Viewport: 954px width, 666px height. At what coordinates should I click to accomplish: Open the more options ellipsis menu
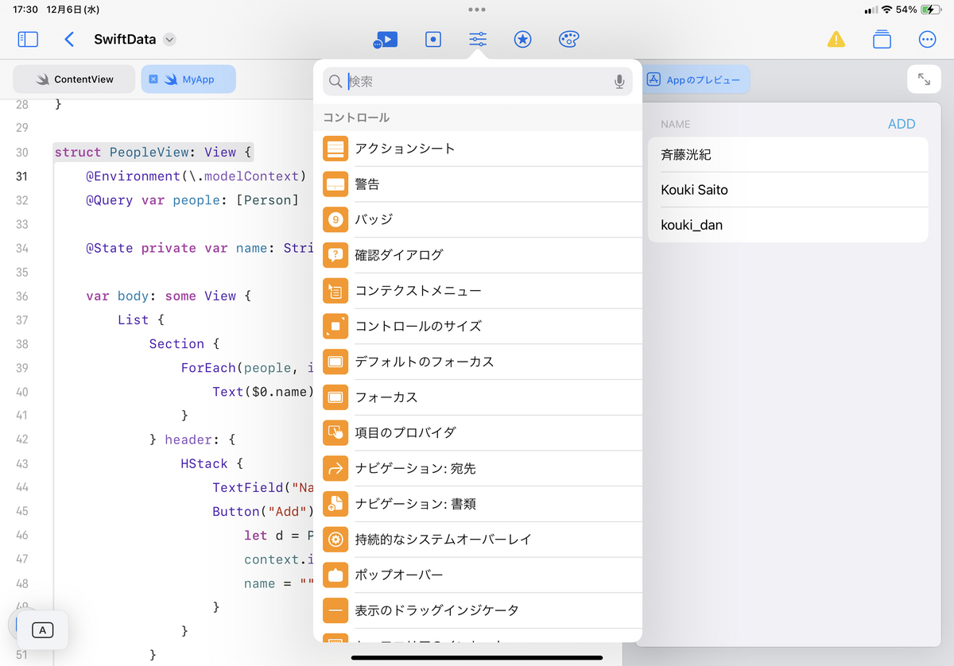(927, 39)
